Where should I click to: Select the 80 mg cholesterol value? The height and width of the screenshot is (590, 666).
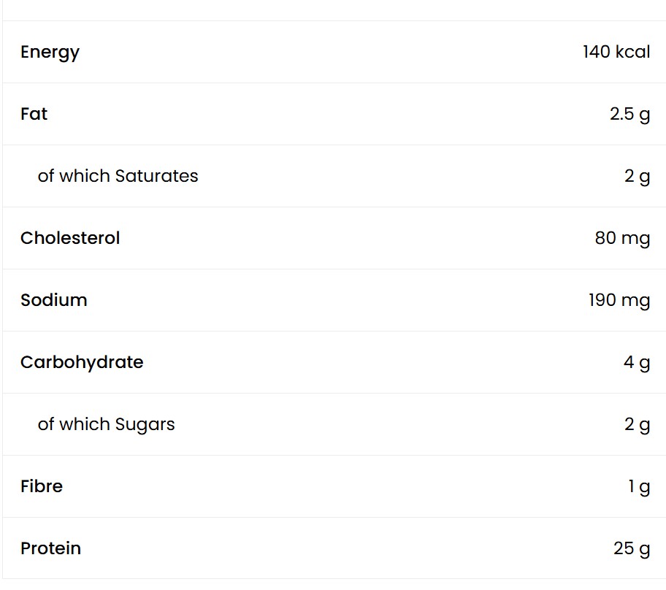coord(622,238)
